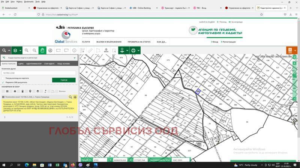This screenshot has width=300, height=168.
Task: Toggle the highlighted parcel result checkbox
Action: (x=3, y=97)
